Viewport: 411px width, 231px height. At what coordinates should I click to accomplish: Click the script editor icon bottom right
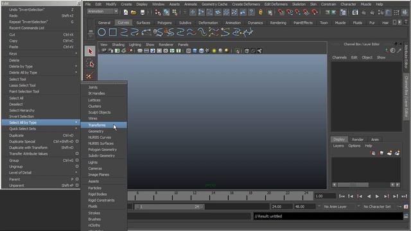406,216
